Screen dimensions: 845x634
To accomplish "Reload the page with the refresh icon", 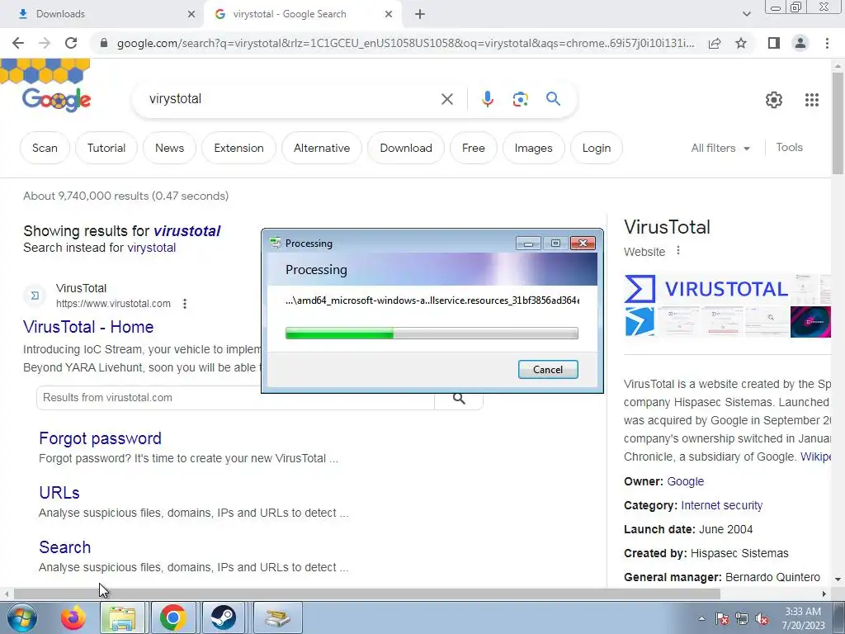I will point(71,43).
